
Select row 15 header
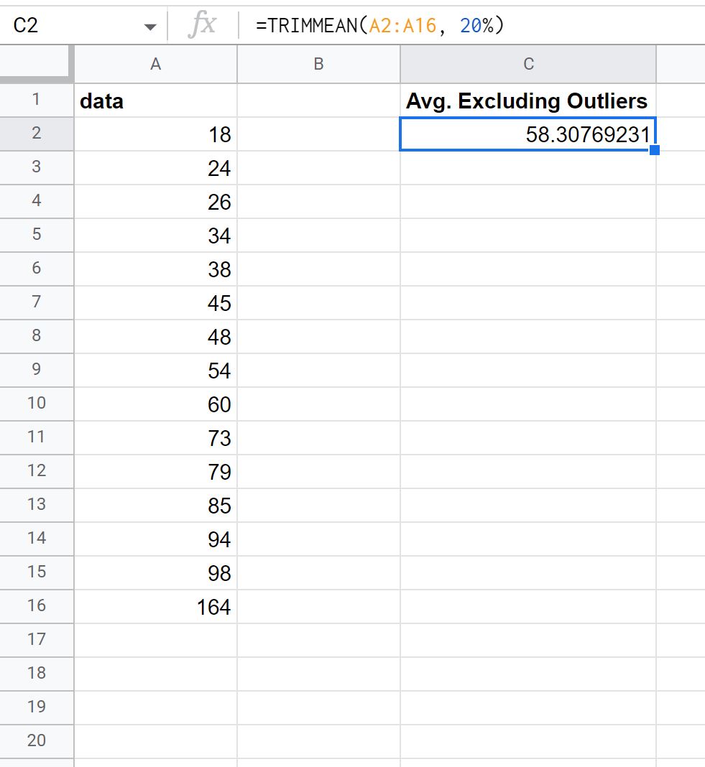coord(37,572)
